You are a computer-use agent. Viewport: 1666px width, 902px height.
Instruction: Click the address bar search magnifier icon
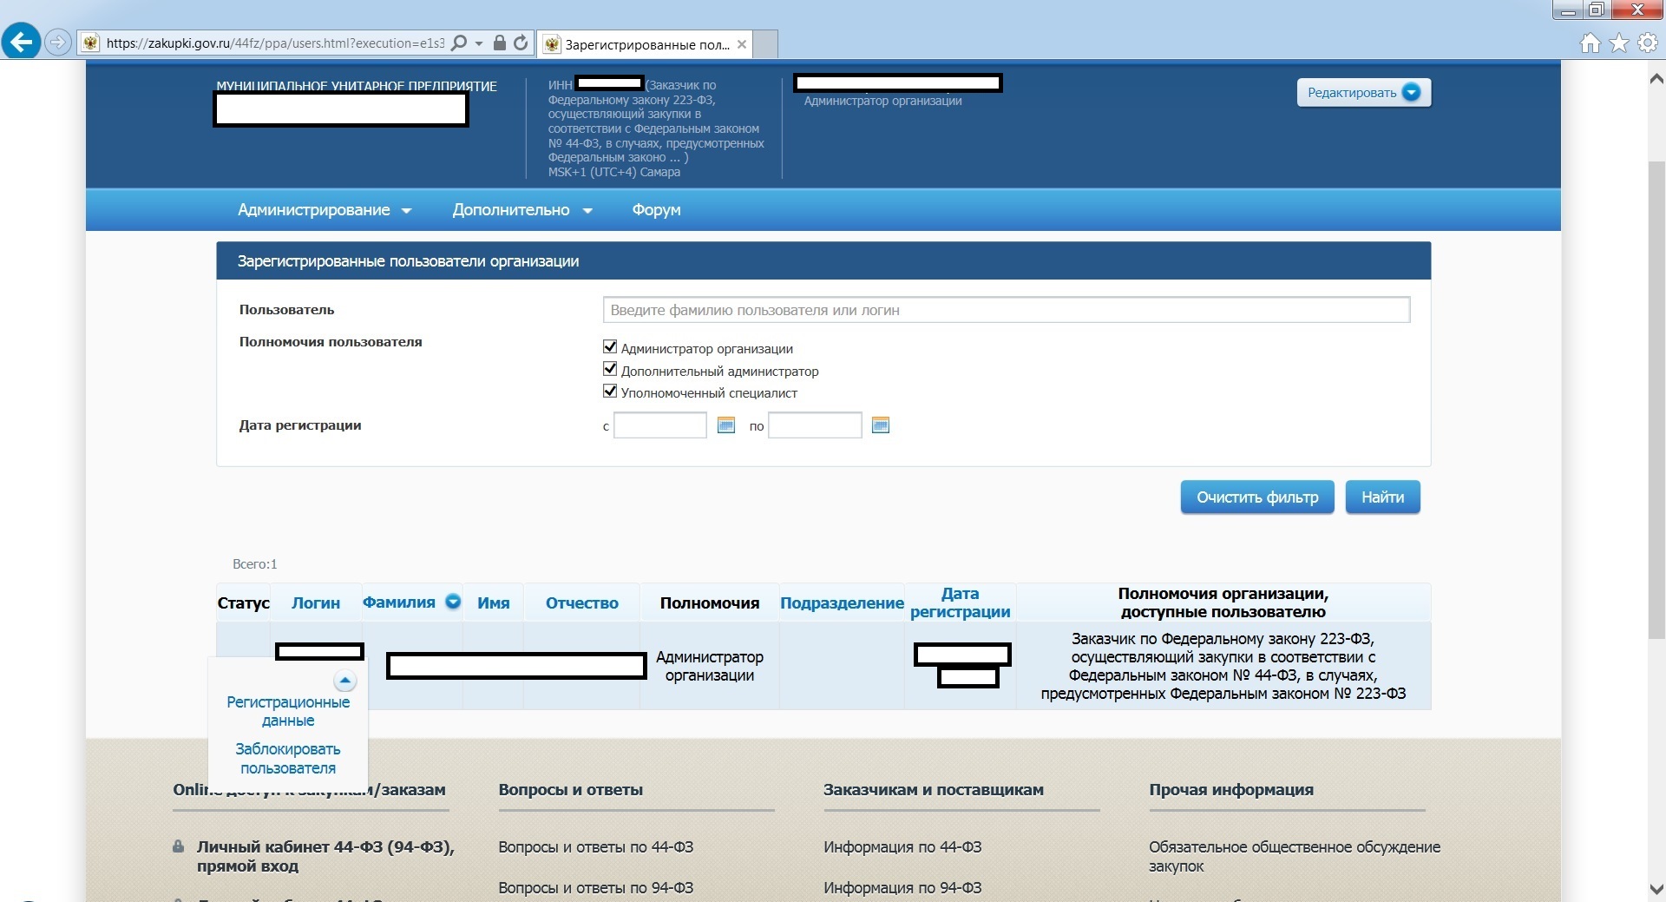460,43
